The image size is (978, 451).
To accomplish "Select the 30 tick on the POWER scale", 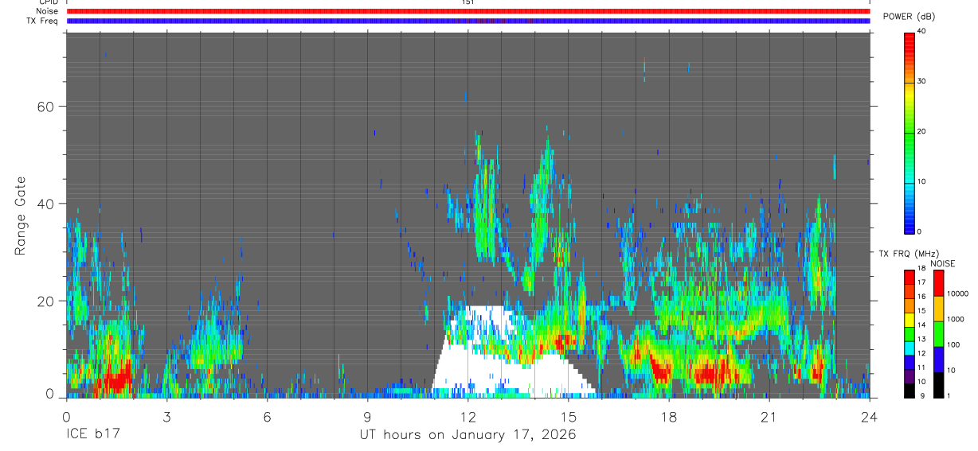I will tap(921, 81).
